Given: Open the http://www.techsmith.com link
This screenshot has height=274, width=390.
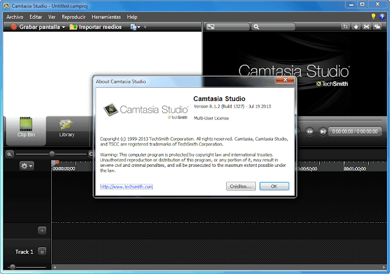Looking at the screenshot, I should (x=126, y=186).
